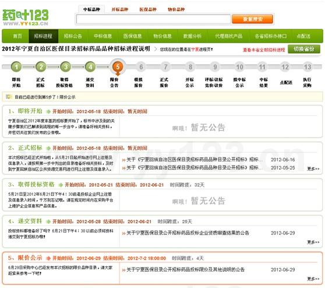Select step 2 circle 正式招标
The height and width of the screenshot is (288, 325).
click(x=41, y=67)
